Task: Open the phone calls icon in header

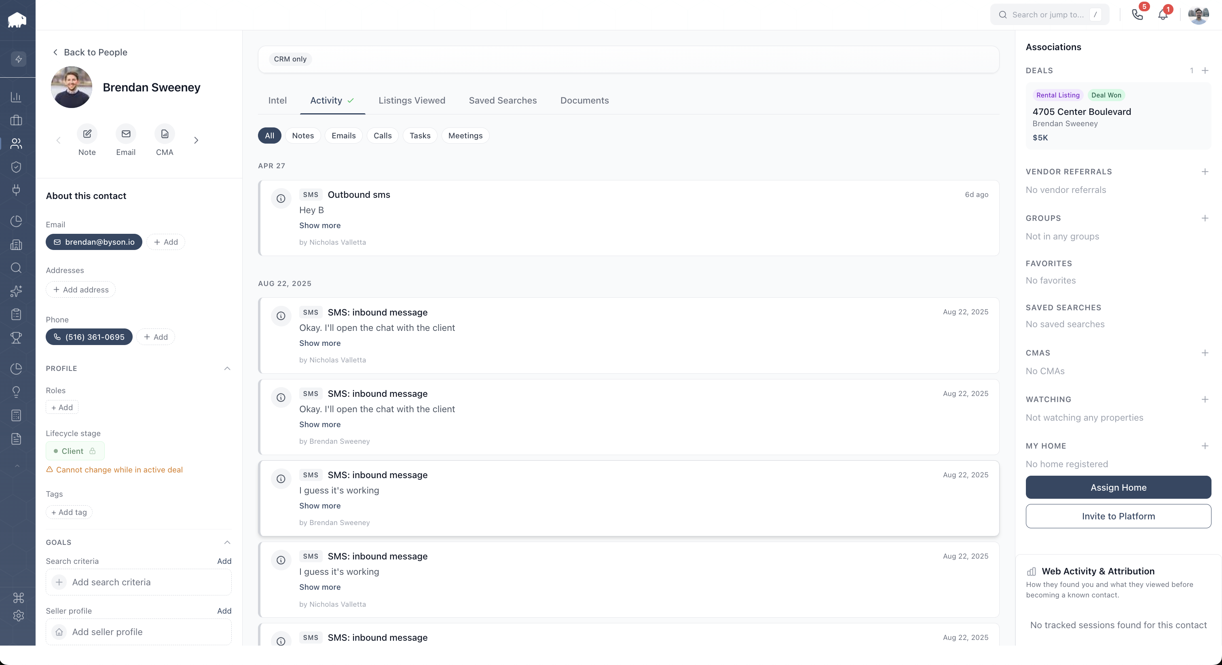Action: point(1137,15)
